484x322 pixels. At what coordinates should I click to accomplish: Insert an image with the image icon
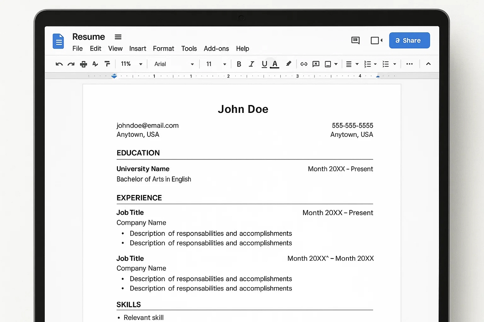click(328, 64)
